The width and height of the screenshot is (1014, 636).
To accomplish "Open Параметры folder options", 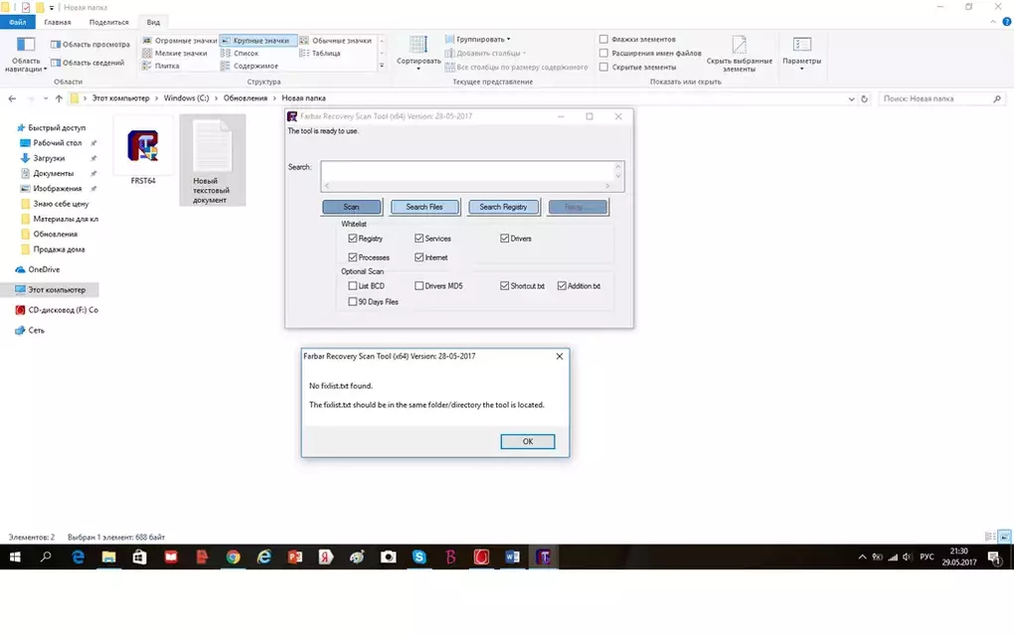I will click(802, 52).
